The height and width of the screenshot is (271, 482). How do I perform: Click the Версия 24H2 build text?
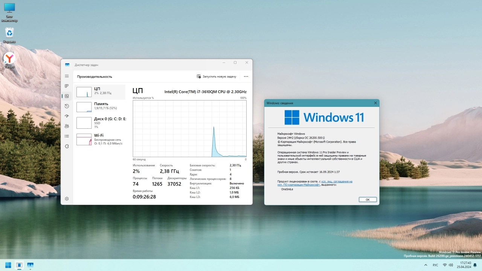coord(301,138)
